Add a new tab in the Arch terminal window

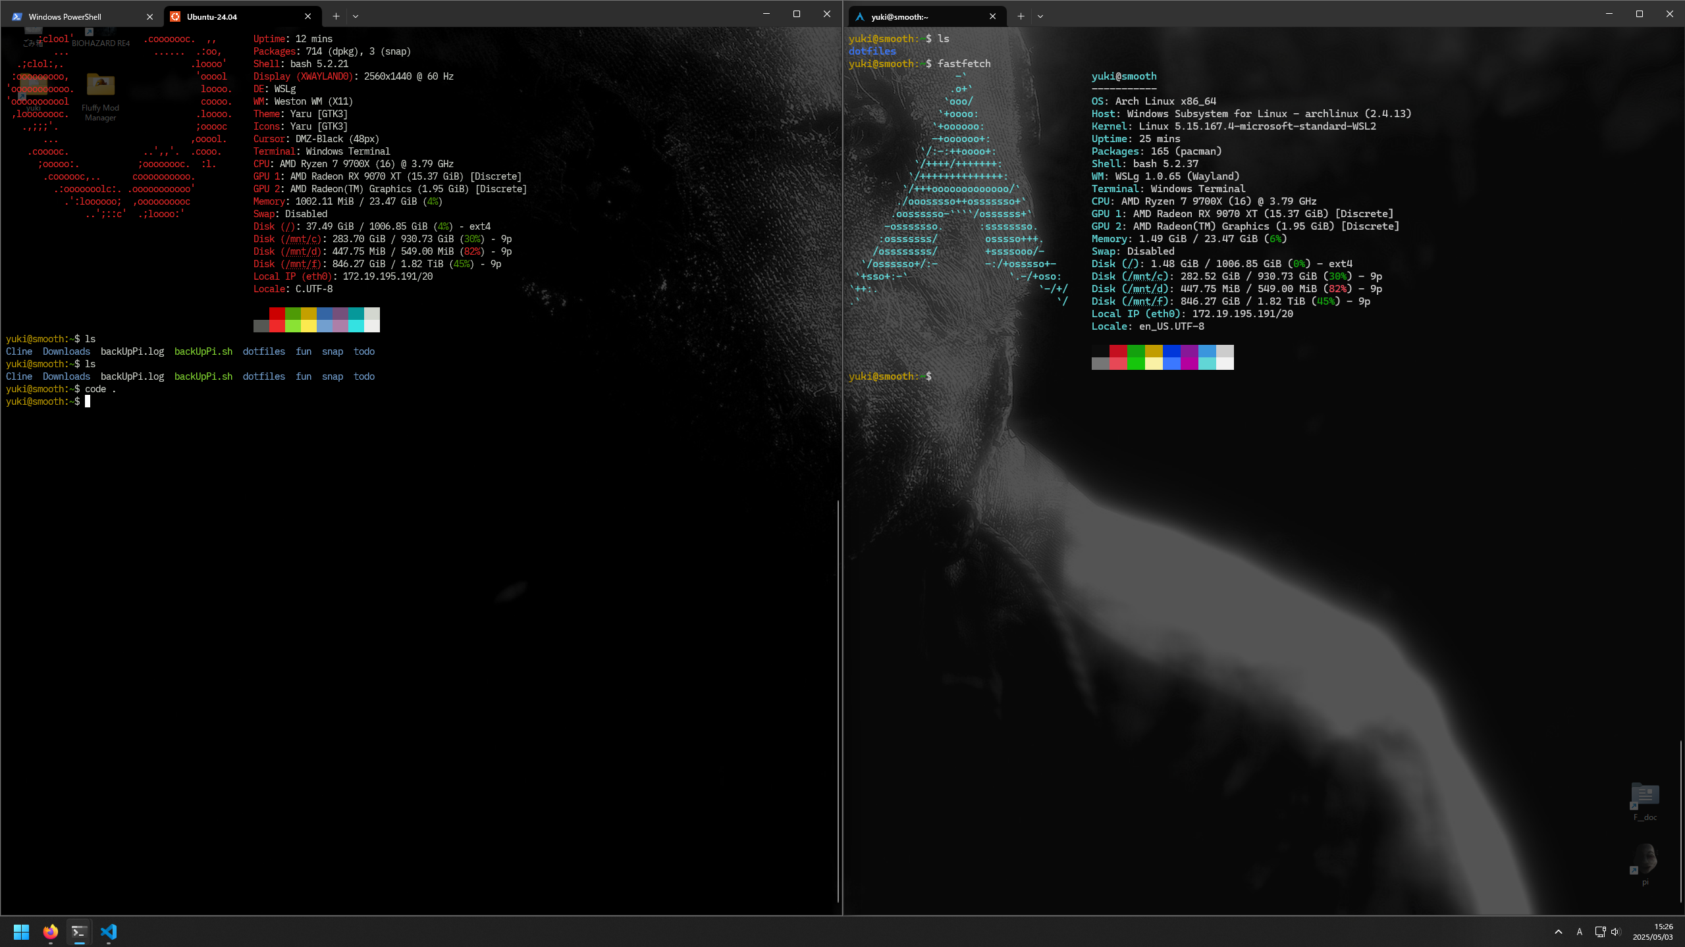point(1021,16)
